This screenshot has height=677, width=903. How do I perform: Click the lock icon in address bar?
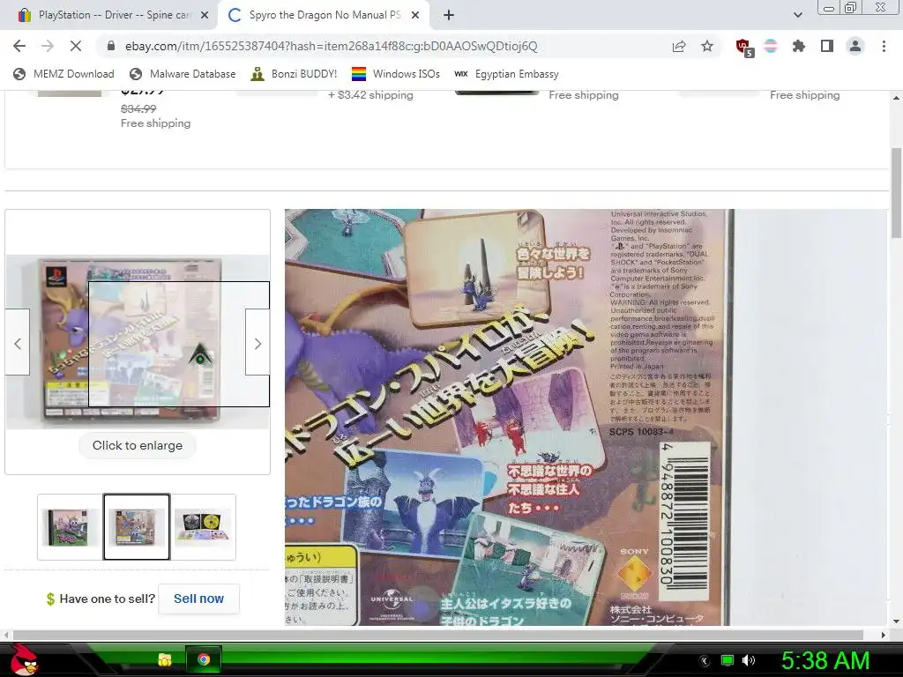(111, 46)
